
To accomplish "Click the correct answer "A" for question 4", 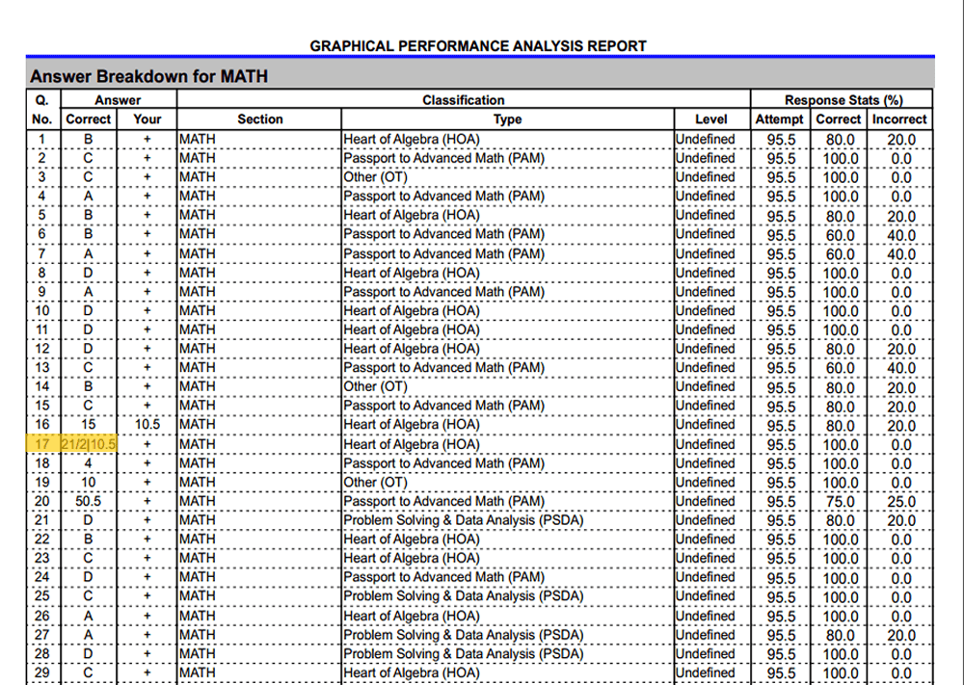I will [x=88, y=197].
